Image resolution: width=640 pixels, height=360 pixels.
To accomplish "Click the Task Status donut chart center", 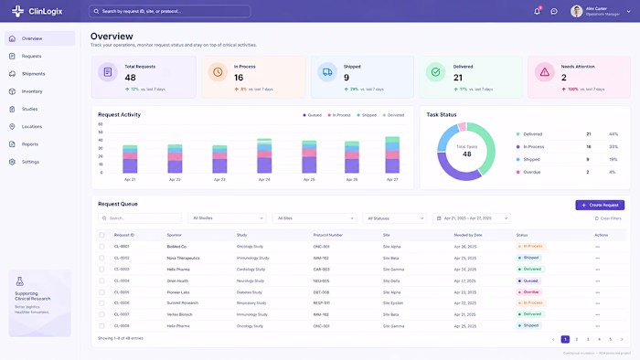I will pyautogui.click(x=466, y=151).
